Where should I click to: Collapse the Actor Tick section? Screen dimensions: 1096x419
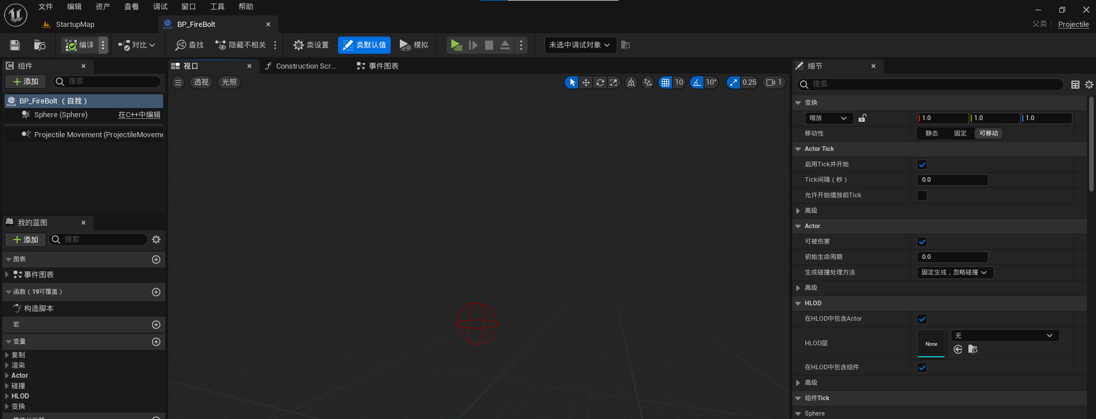[798, 149]
